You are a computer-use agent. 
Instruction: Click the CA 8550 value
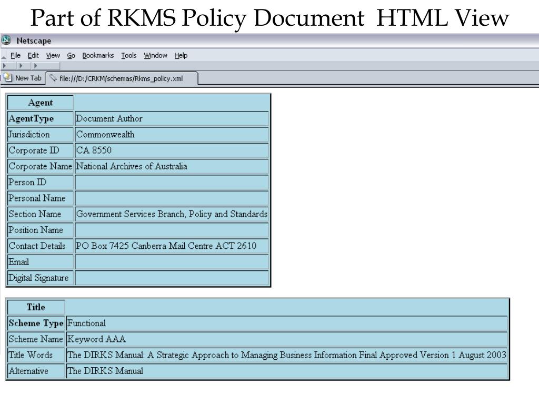(x=94, y=150)
